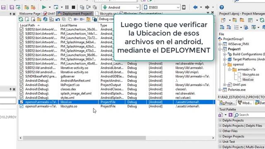The image size is (265, 149).
Task: Toggle the AndroidManifest.xml row checkbox
Action: point(22,81)
